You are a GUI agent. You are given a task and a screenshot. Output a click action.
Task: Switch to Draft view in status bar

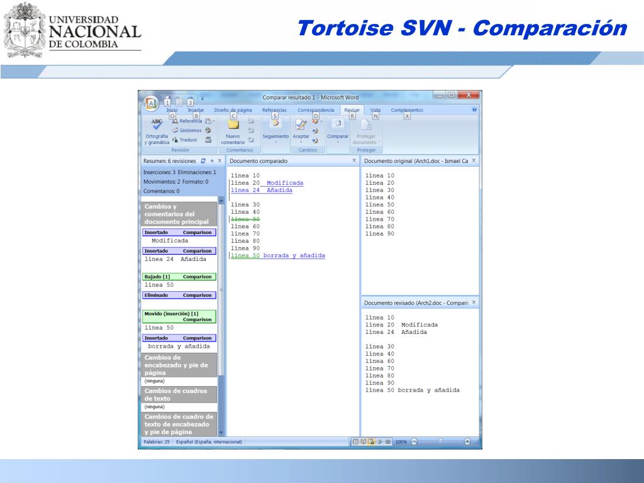(x=387, y=441)
